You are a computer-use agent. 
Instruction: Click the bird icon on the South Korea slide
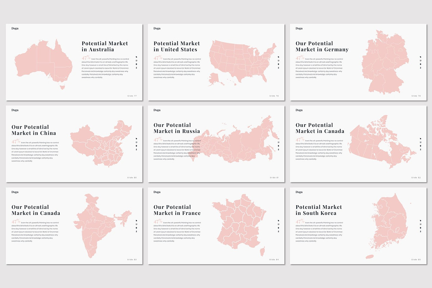click(x=420, y=220)
